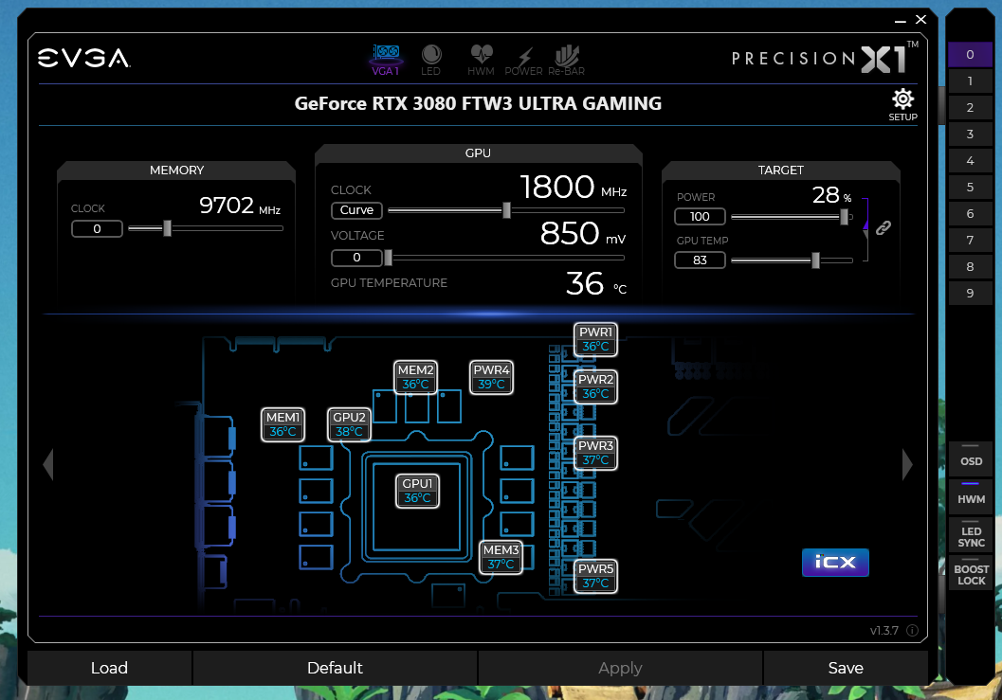Click the voltage offset input field

coord(356,258)
